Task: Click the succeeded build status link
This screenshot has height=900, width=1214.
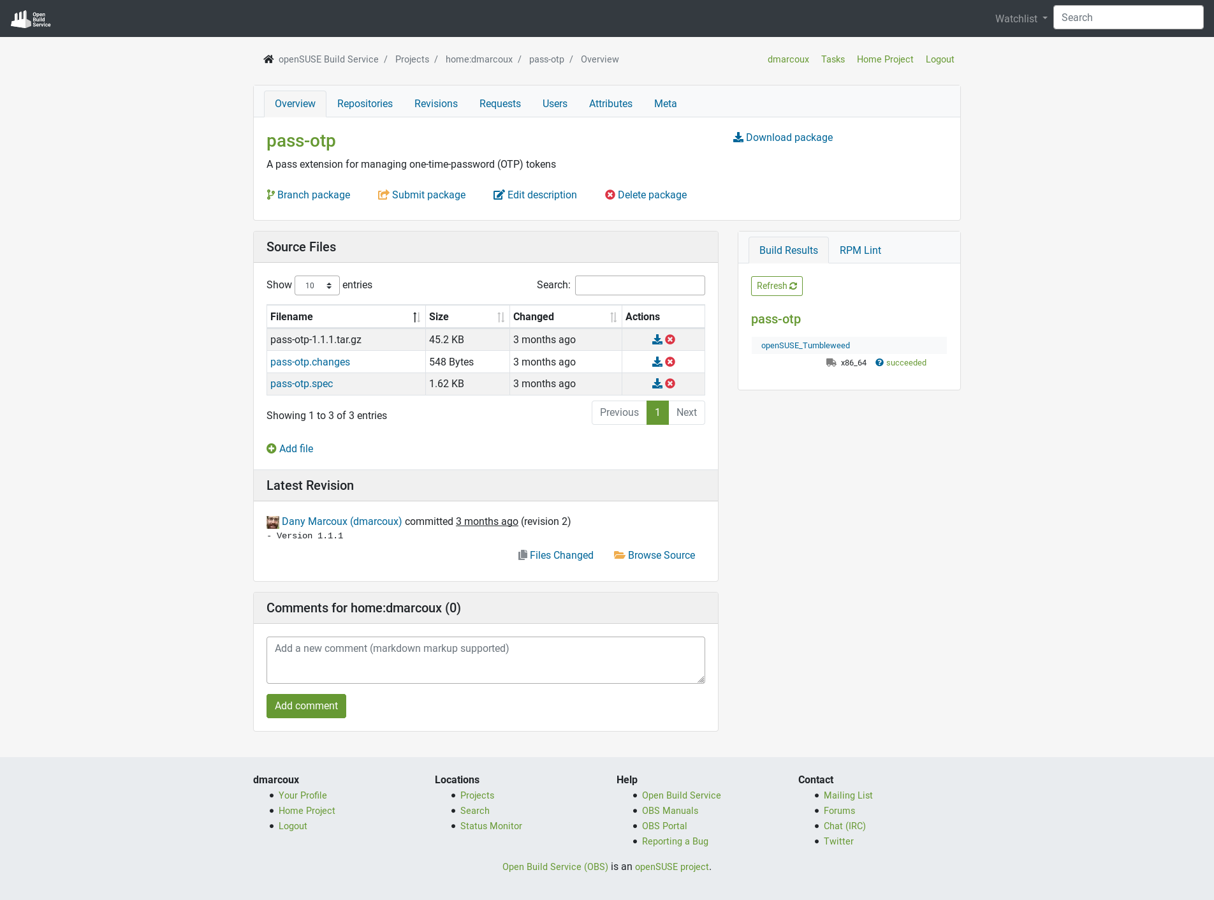Action: tap(906, 363)
